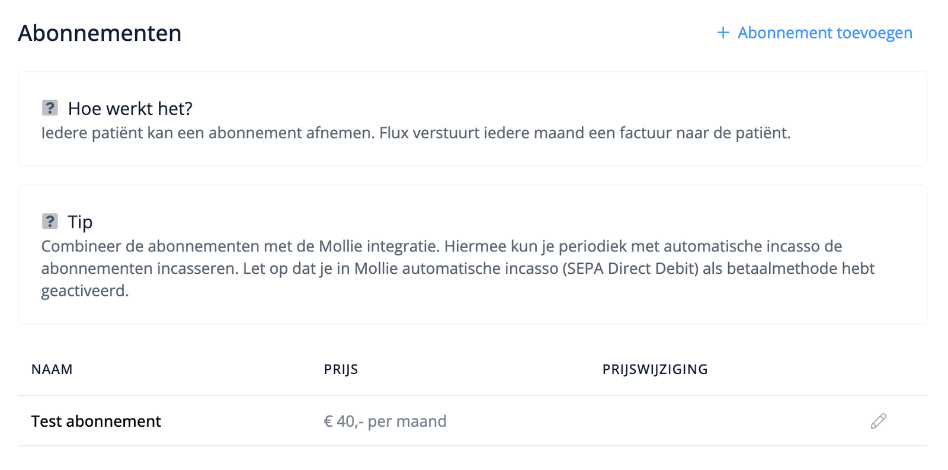
Task: Click the '€ 40,- per maand' price text
Action: coord(385,421)
